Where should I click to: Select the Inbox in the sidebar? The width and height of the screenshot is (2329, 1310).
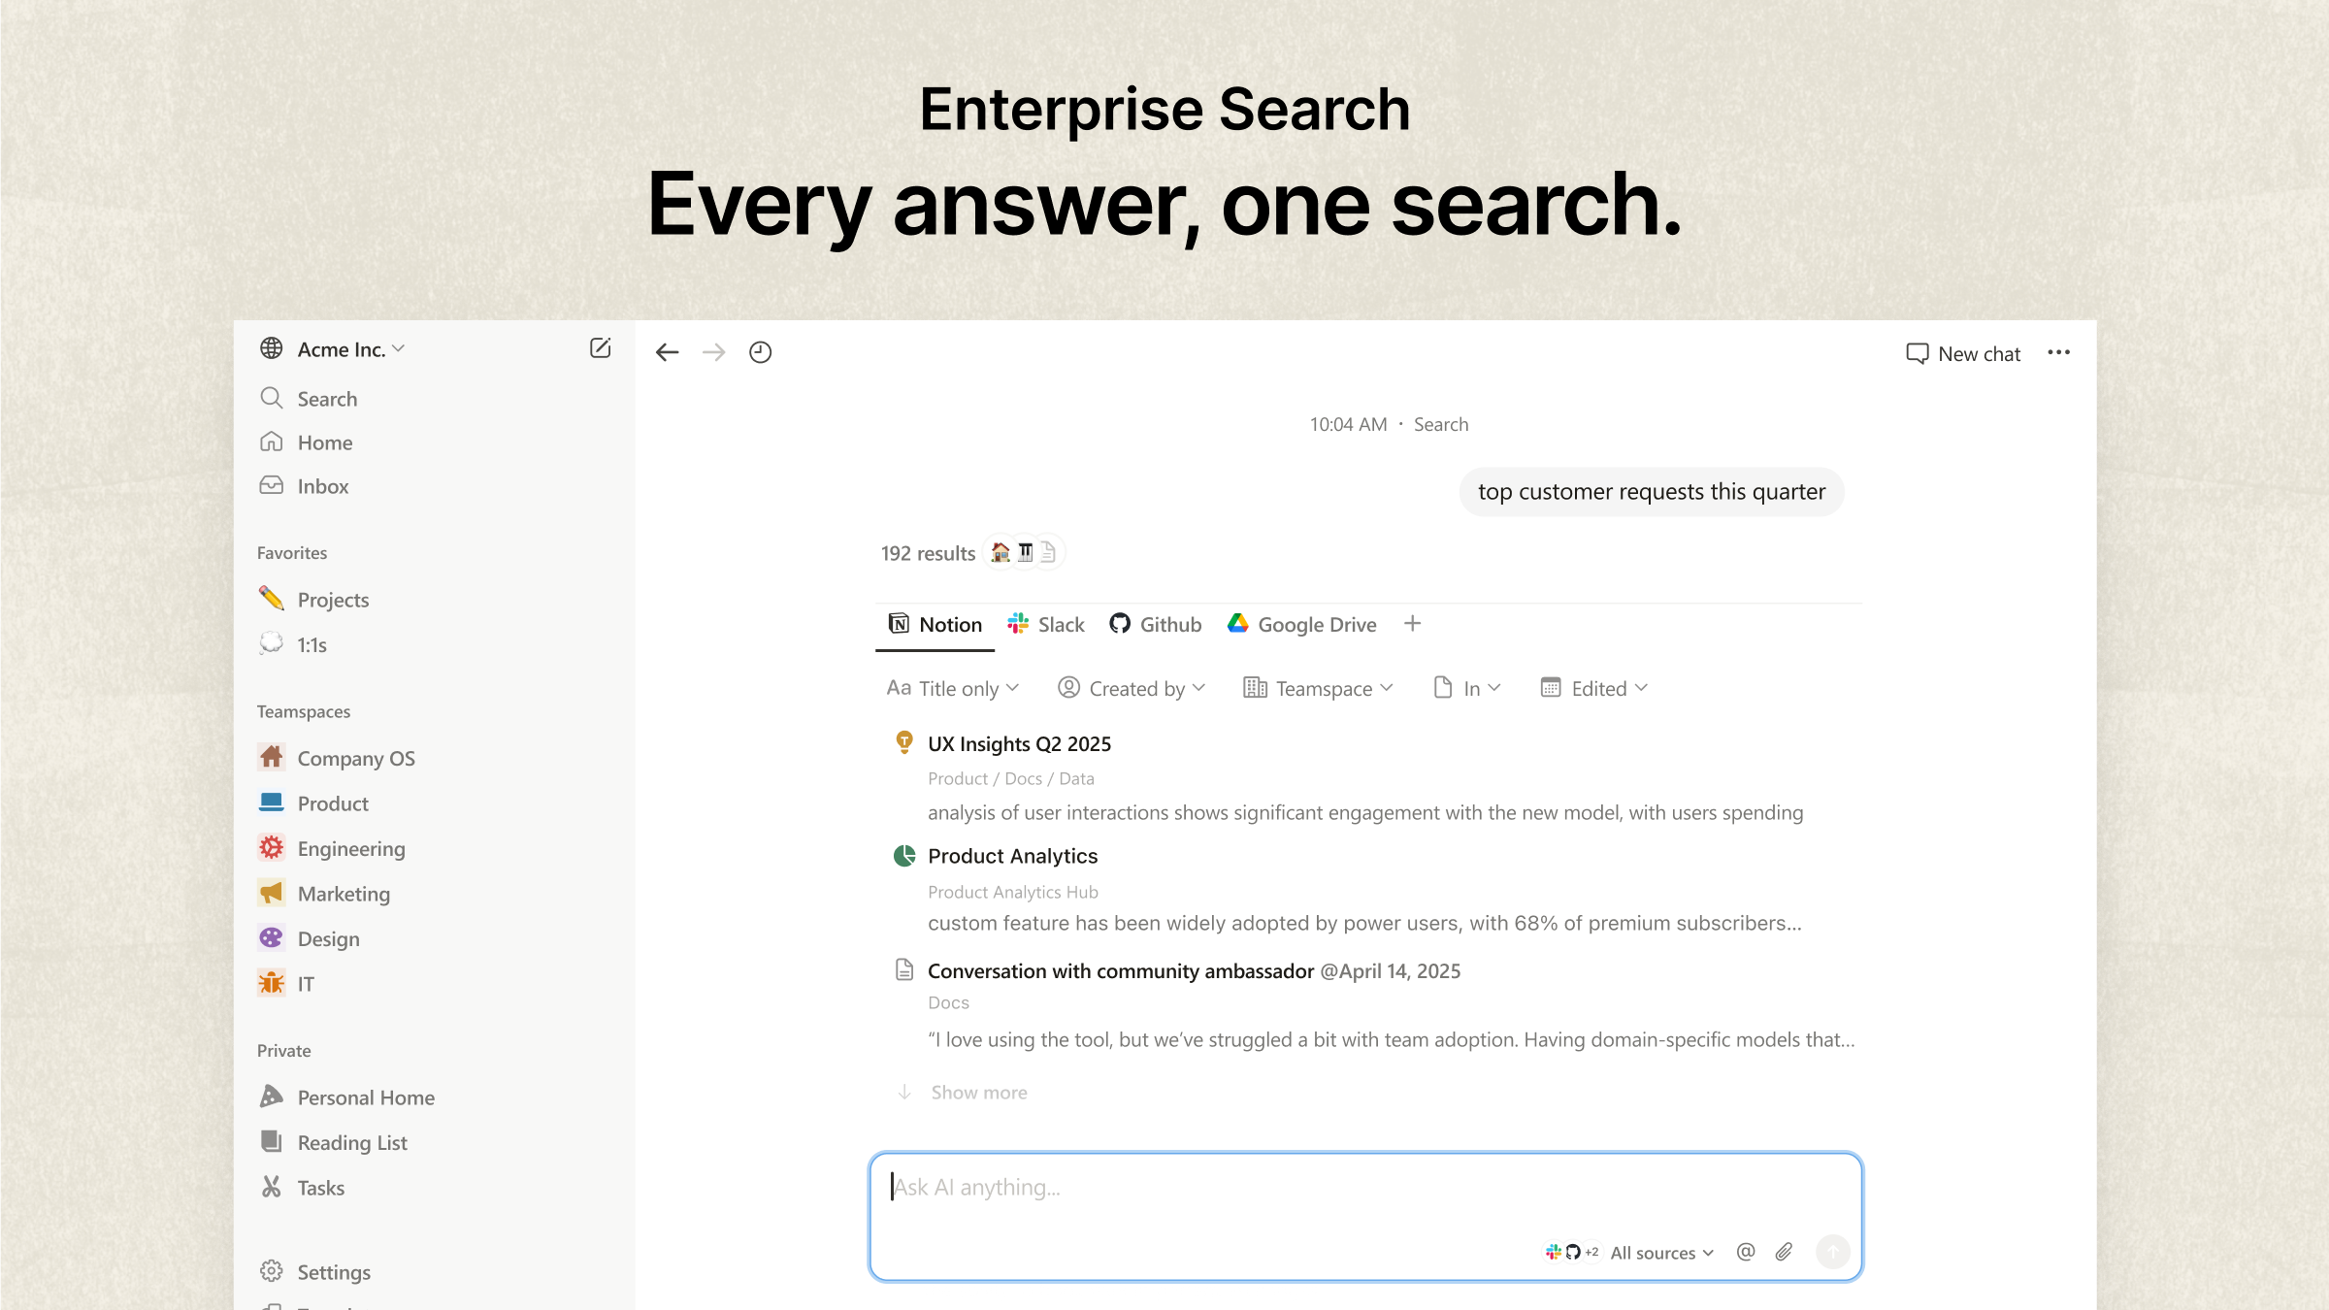321,485
